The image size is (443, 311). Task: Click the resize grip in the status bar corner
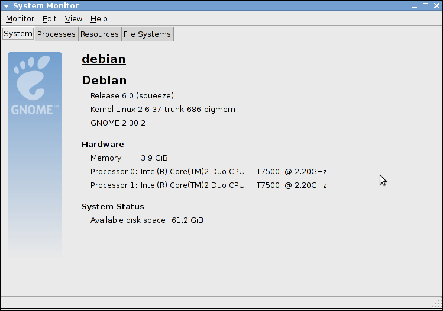point(438,303)
